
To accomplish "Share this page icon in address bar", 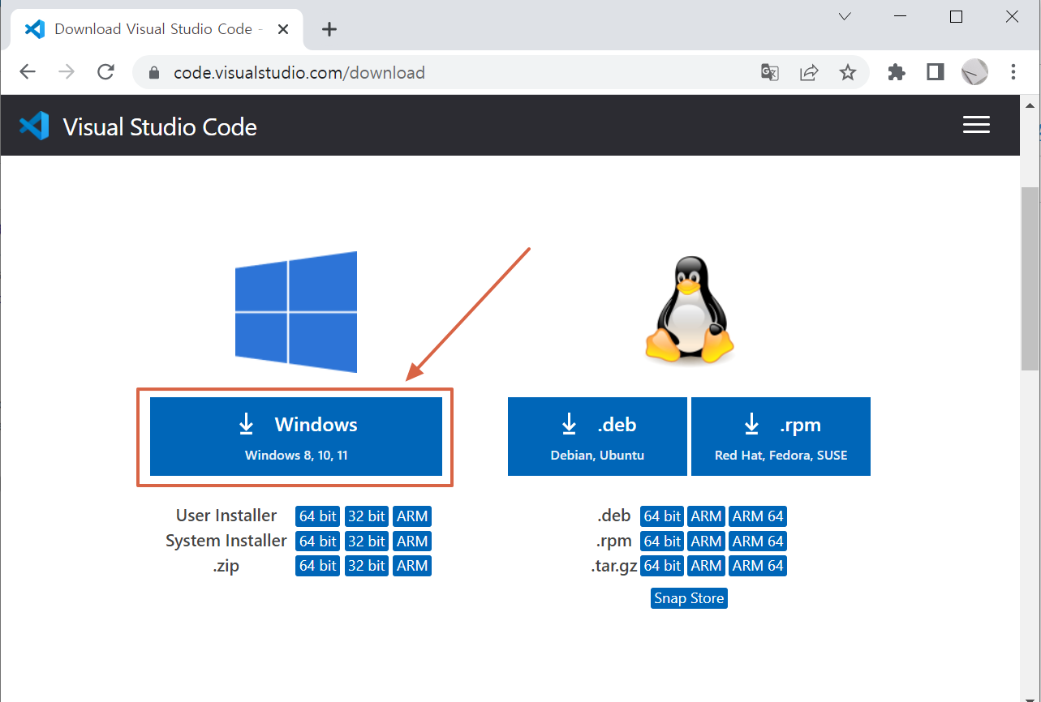I will pyautogui.click(x=809, y=72).
